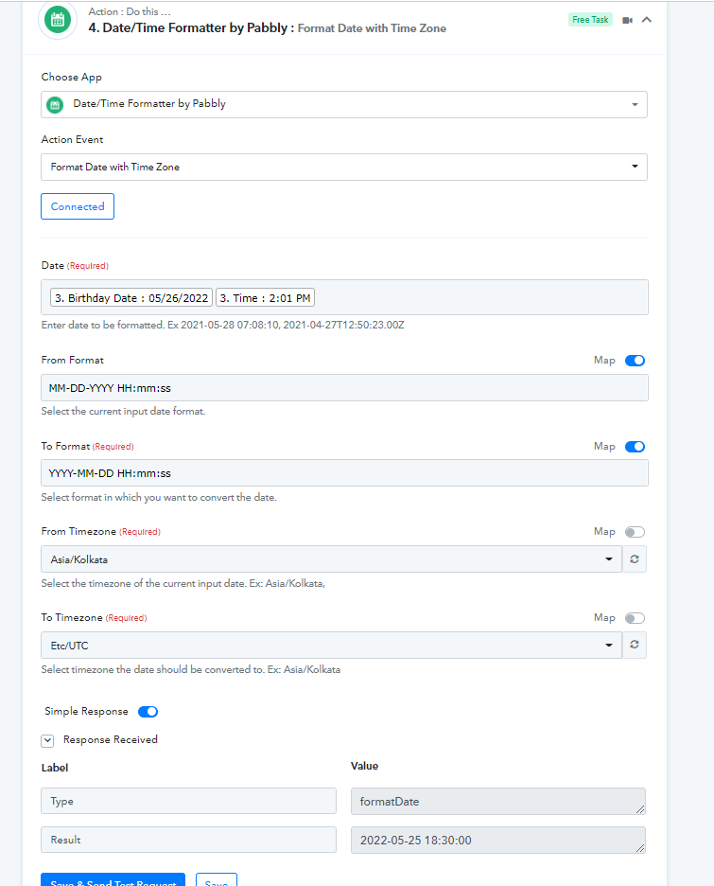
Task: Click the 2022-05-25 18:30:00 result value
Action: point(497,840)
